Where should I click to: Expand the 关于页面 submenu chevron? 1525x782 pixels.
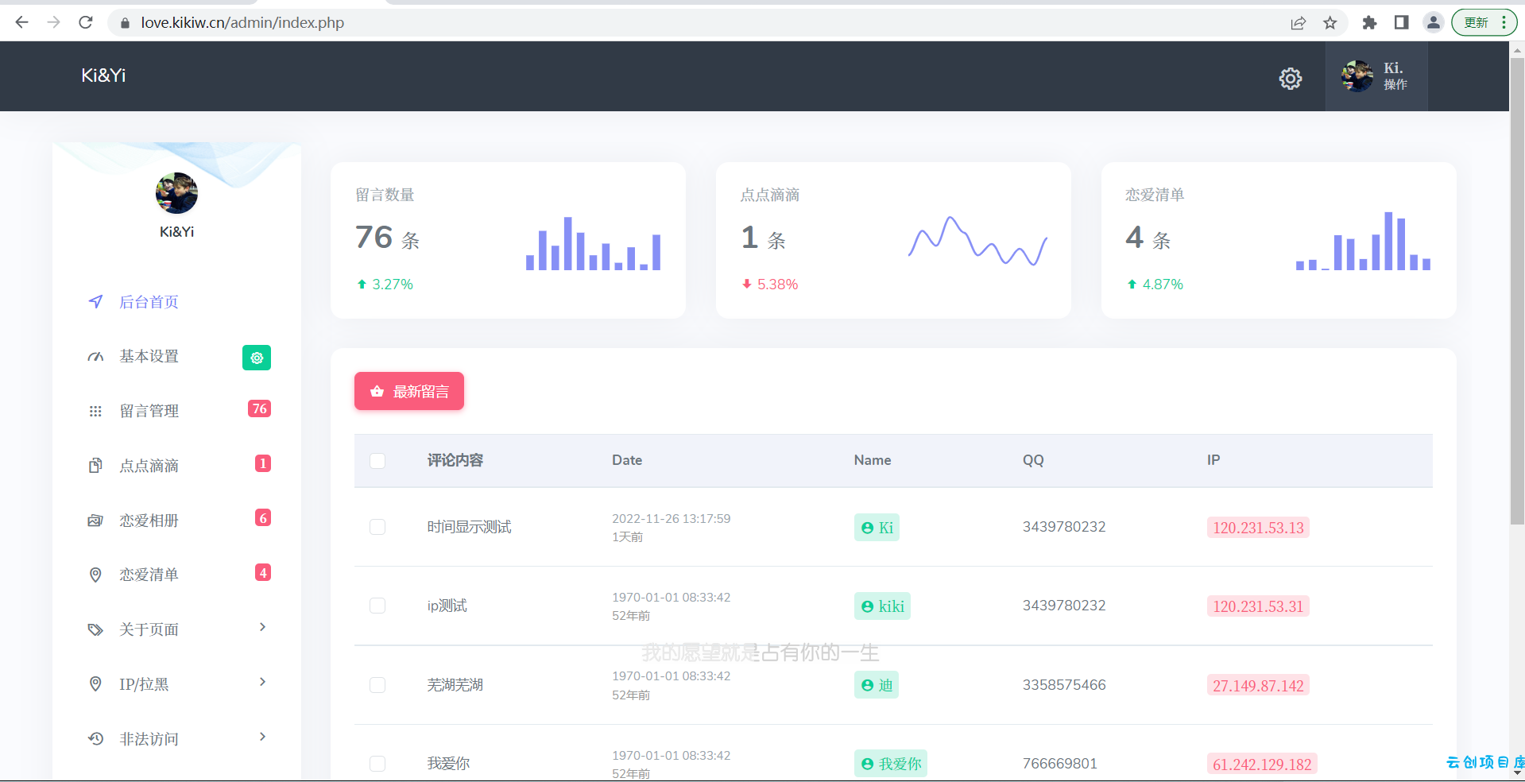(262, 627)
